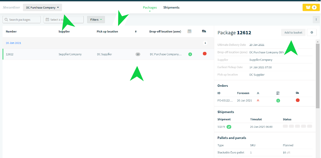Image resolution: width=321 pixels, height=158 pixels.
Task: Click SupplierCompany cell in the table
Action: (x=70, y=54)
